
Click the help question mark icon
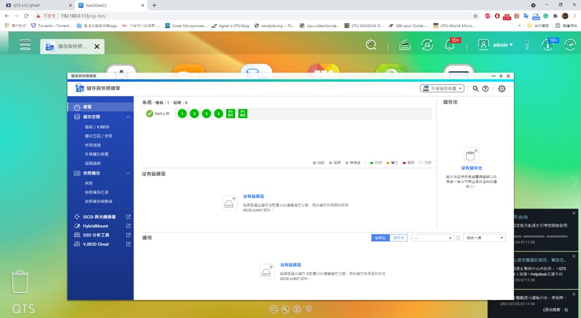[486, 88]
